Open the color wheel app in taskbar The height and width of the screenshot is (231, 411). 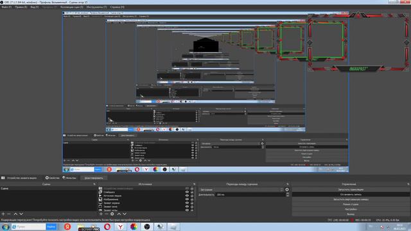[x=134, y=227]
